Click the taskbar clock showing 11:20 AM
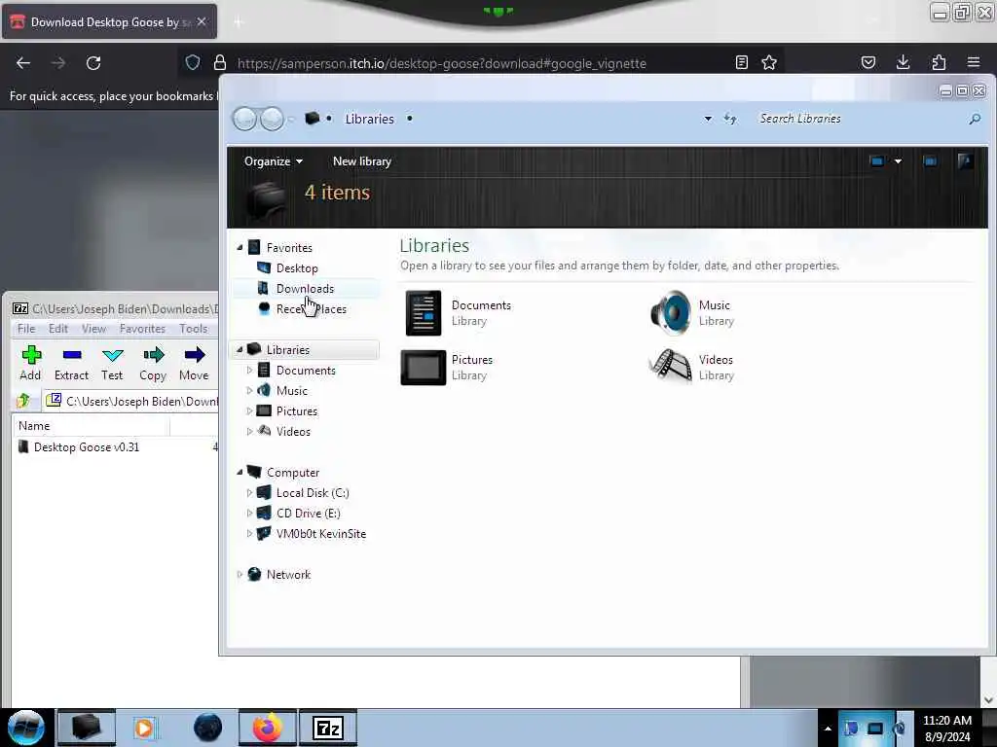This screenshot has width=997, height=747. tap(946, 728)
